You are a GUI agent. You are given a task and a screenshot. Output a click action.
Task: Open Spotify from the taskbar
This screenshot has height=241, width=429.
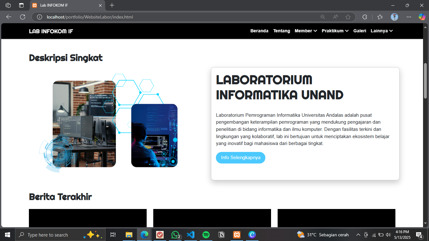click(206, 235)
